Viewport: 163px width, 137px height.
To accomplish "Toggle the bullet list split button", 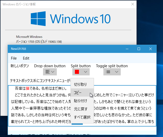I will [108, 72].
